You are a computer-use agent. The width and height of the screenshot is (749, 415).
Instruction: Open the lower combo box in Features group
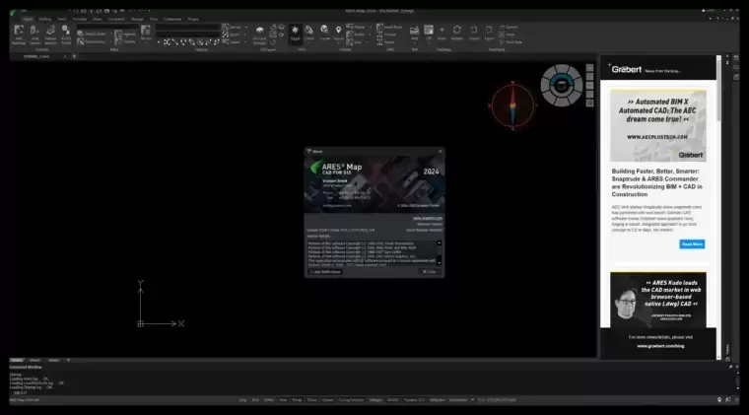point(187,35)
